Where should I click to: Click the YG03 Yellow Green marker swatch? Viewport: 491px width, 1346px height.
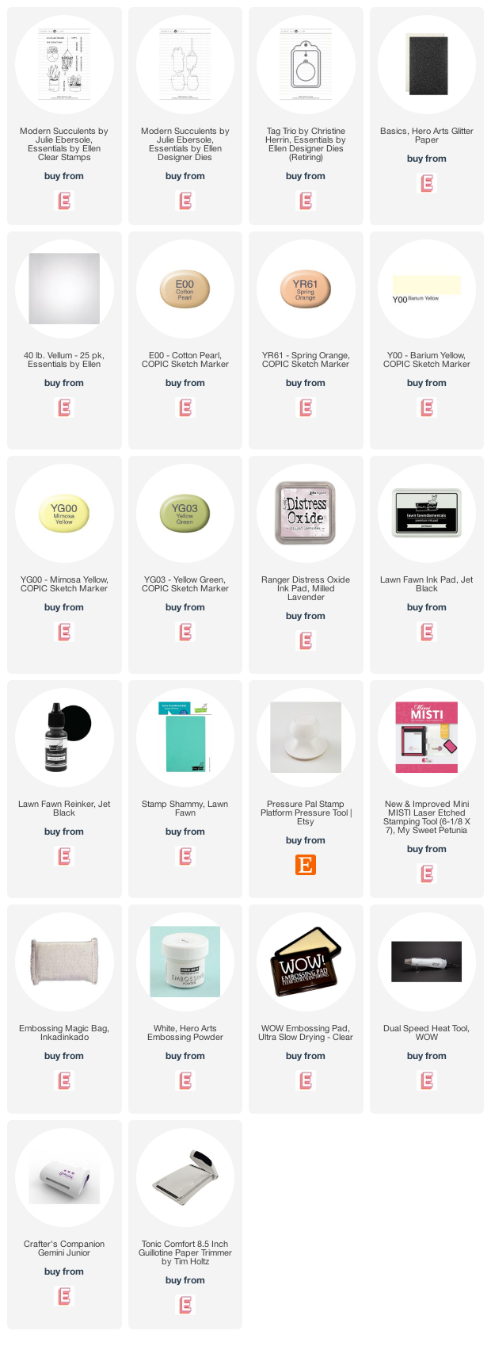pos(185,513)
